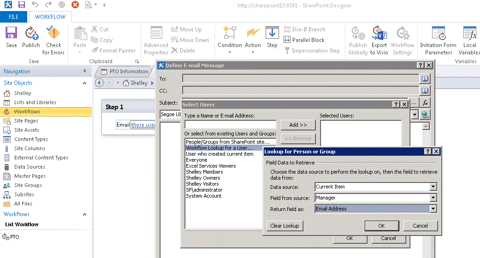Click Publish Globally
Screen dimensions: 480x258
pos(358,41)
